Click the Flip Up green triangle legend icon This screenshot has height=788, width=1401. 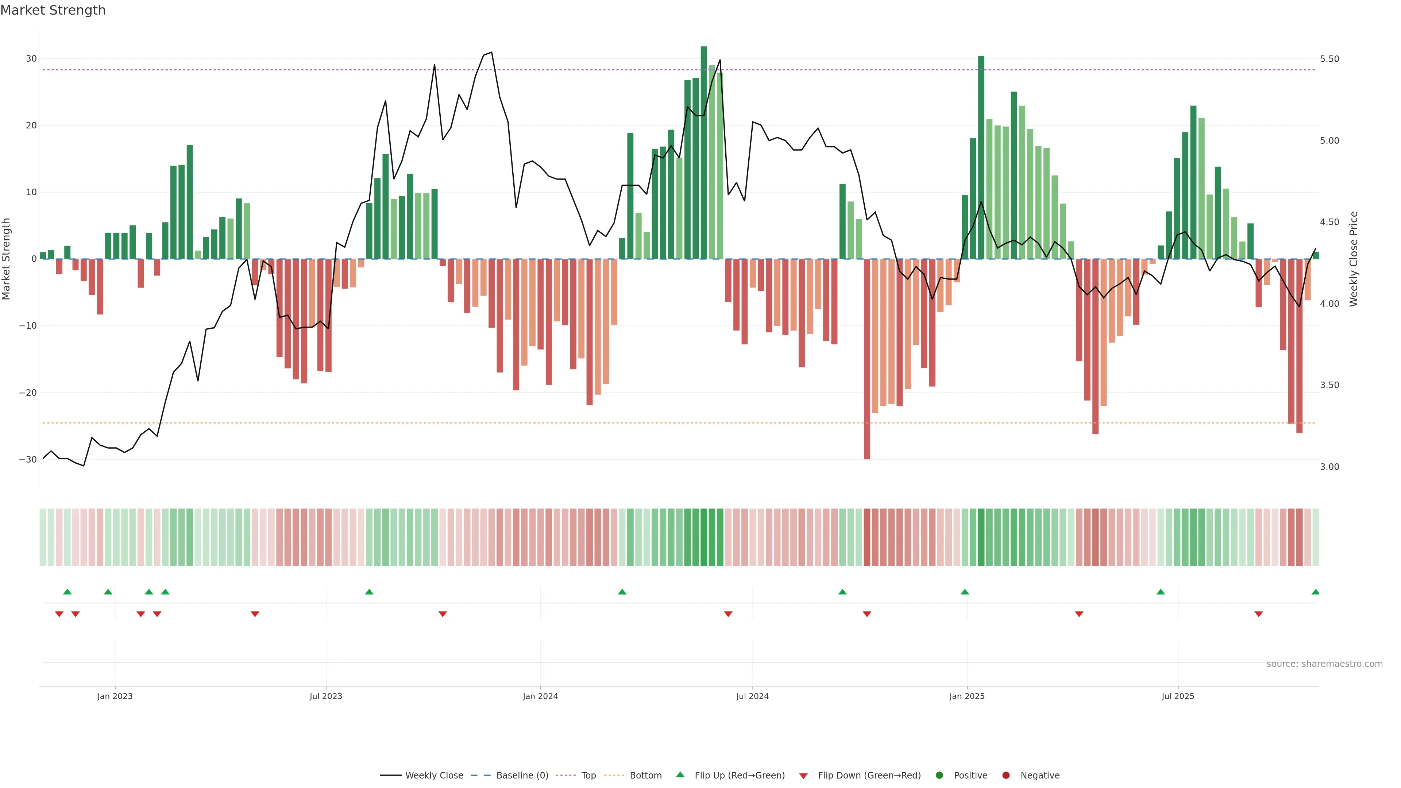[x=680, y=775]
